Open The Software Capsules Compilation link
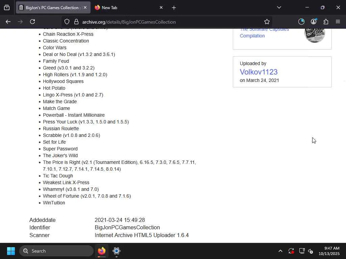 [x=264, y=32]
